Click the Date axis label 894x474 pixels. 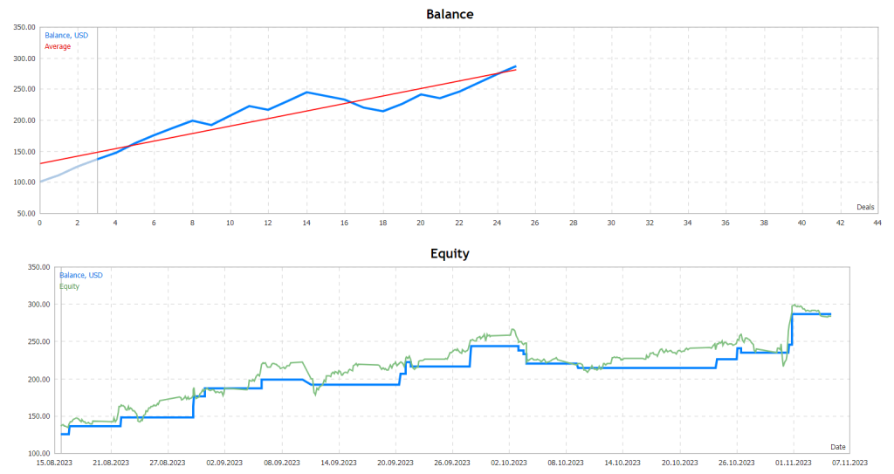[837, 446]
